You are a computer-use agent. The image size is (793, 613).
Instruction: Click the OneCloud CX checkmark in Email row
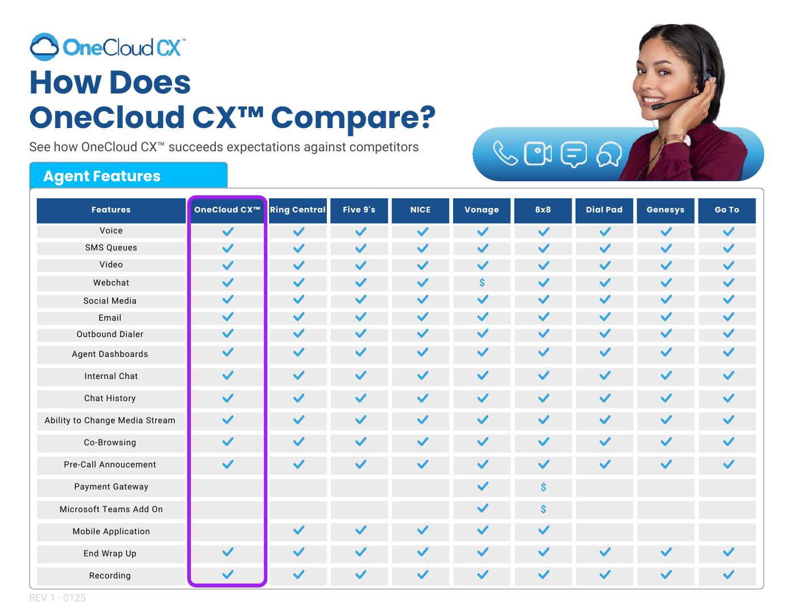(x=228, y=316)
